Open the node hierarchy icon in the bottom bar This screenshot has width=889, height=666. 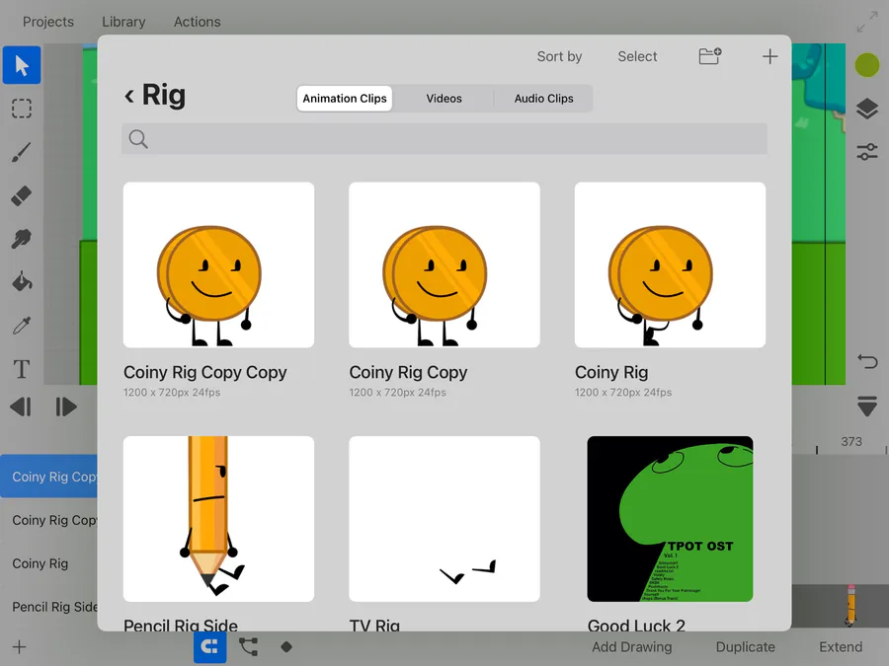(x=248, y=646)
